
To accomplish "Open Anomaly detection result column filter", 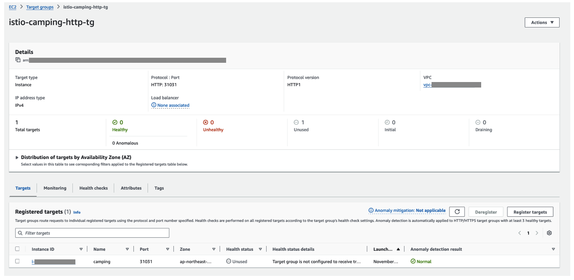I will (553, 249).
